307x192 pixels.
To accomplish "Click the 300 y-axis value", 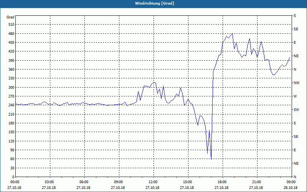I will 12,87.
